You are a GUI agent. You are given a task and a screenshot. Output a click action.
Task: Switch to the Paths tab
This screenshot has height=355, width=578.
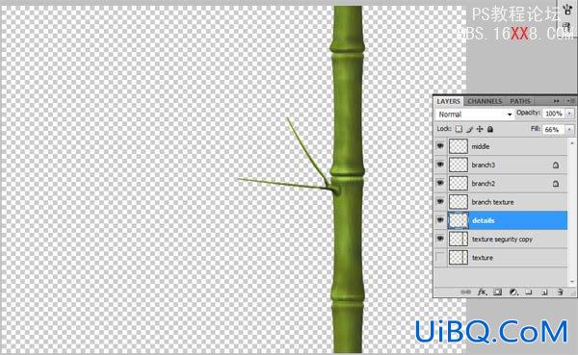point(520,101)
